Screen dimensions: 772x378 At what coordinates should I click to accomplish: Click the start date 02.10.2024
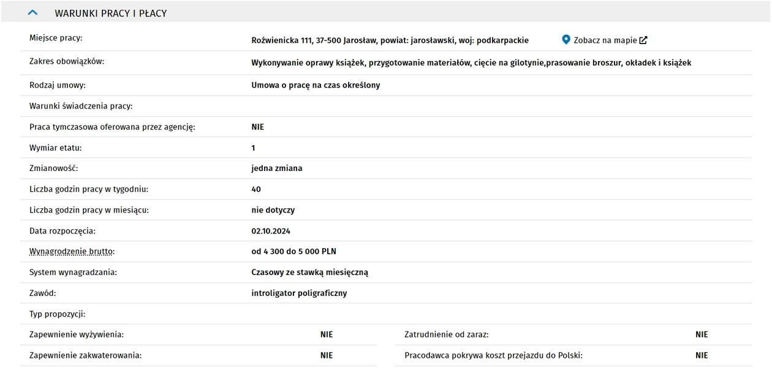point(271,231)
